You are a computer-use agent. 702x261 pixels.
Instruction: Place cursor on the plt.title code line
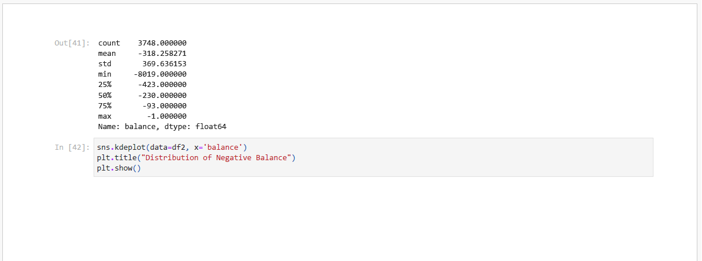(x=196, y=157)
